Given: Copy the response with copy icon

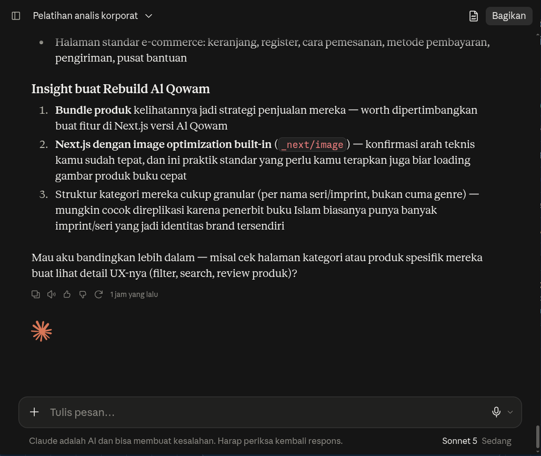Looking at the screenshot, I should (36, 294).
